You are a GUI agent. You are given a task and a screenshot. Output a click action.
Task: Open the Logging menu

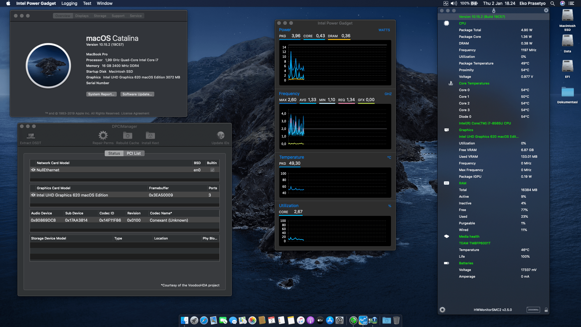(69, 3)
